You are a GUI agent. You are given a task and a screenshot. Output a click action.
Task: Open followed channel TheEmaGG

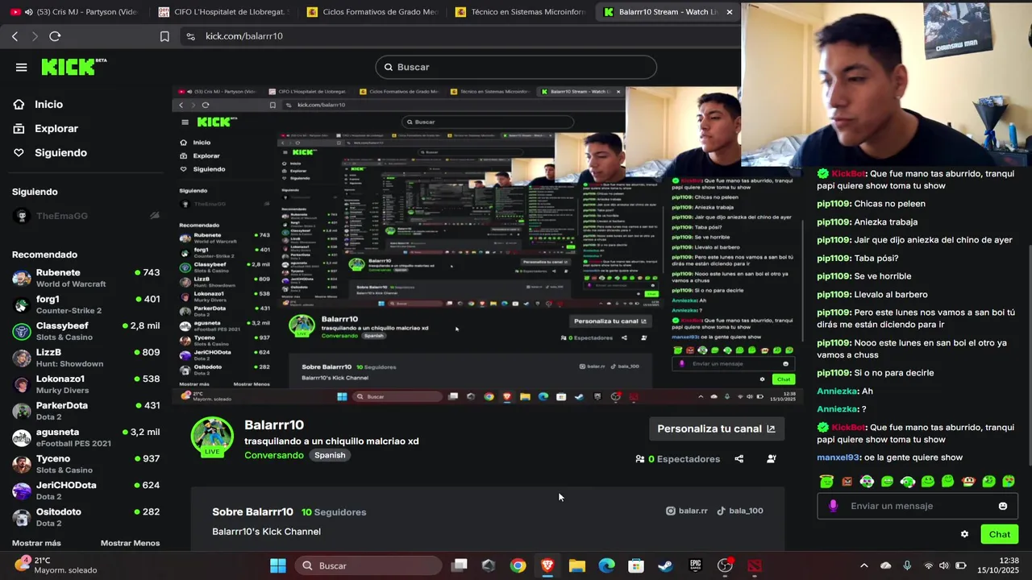tap(85, 216)
